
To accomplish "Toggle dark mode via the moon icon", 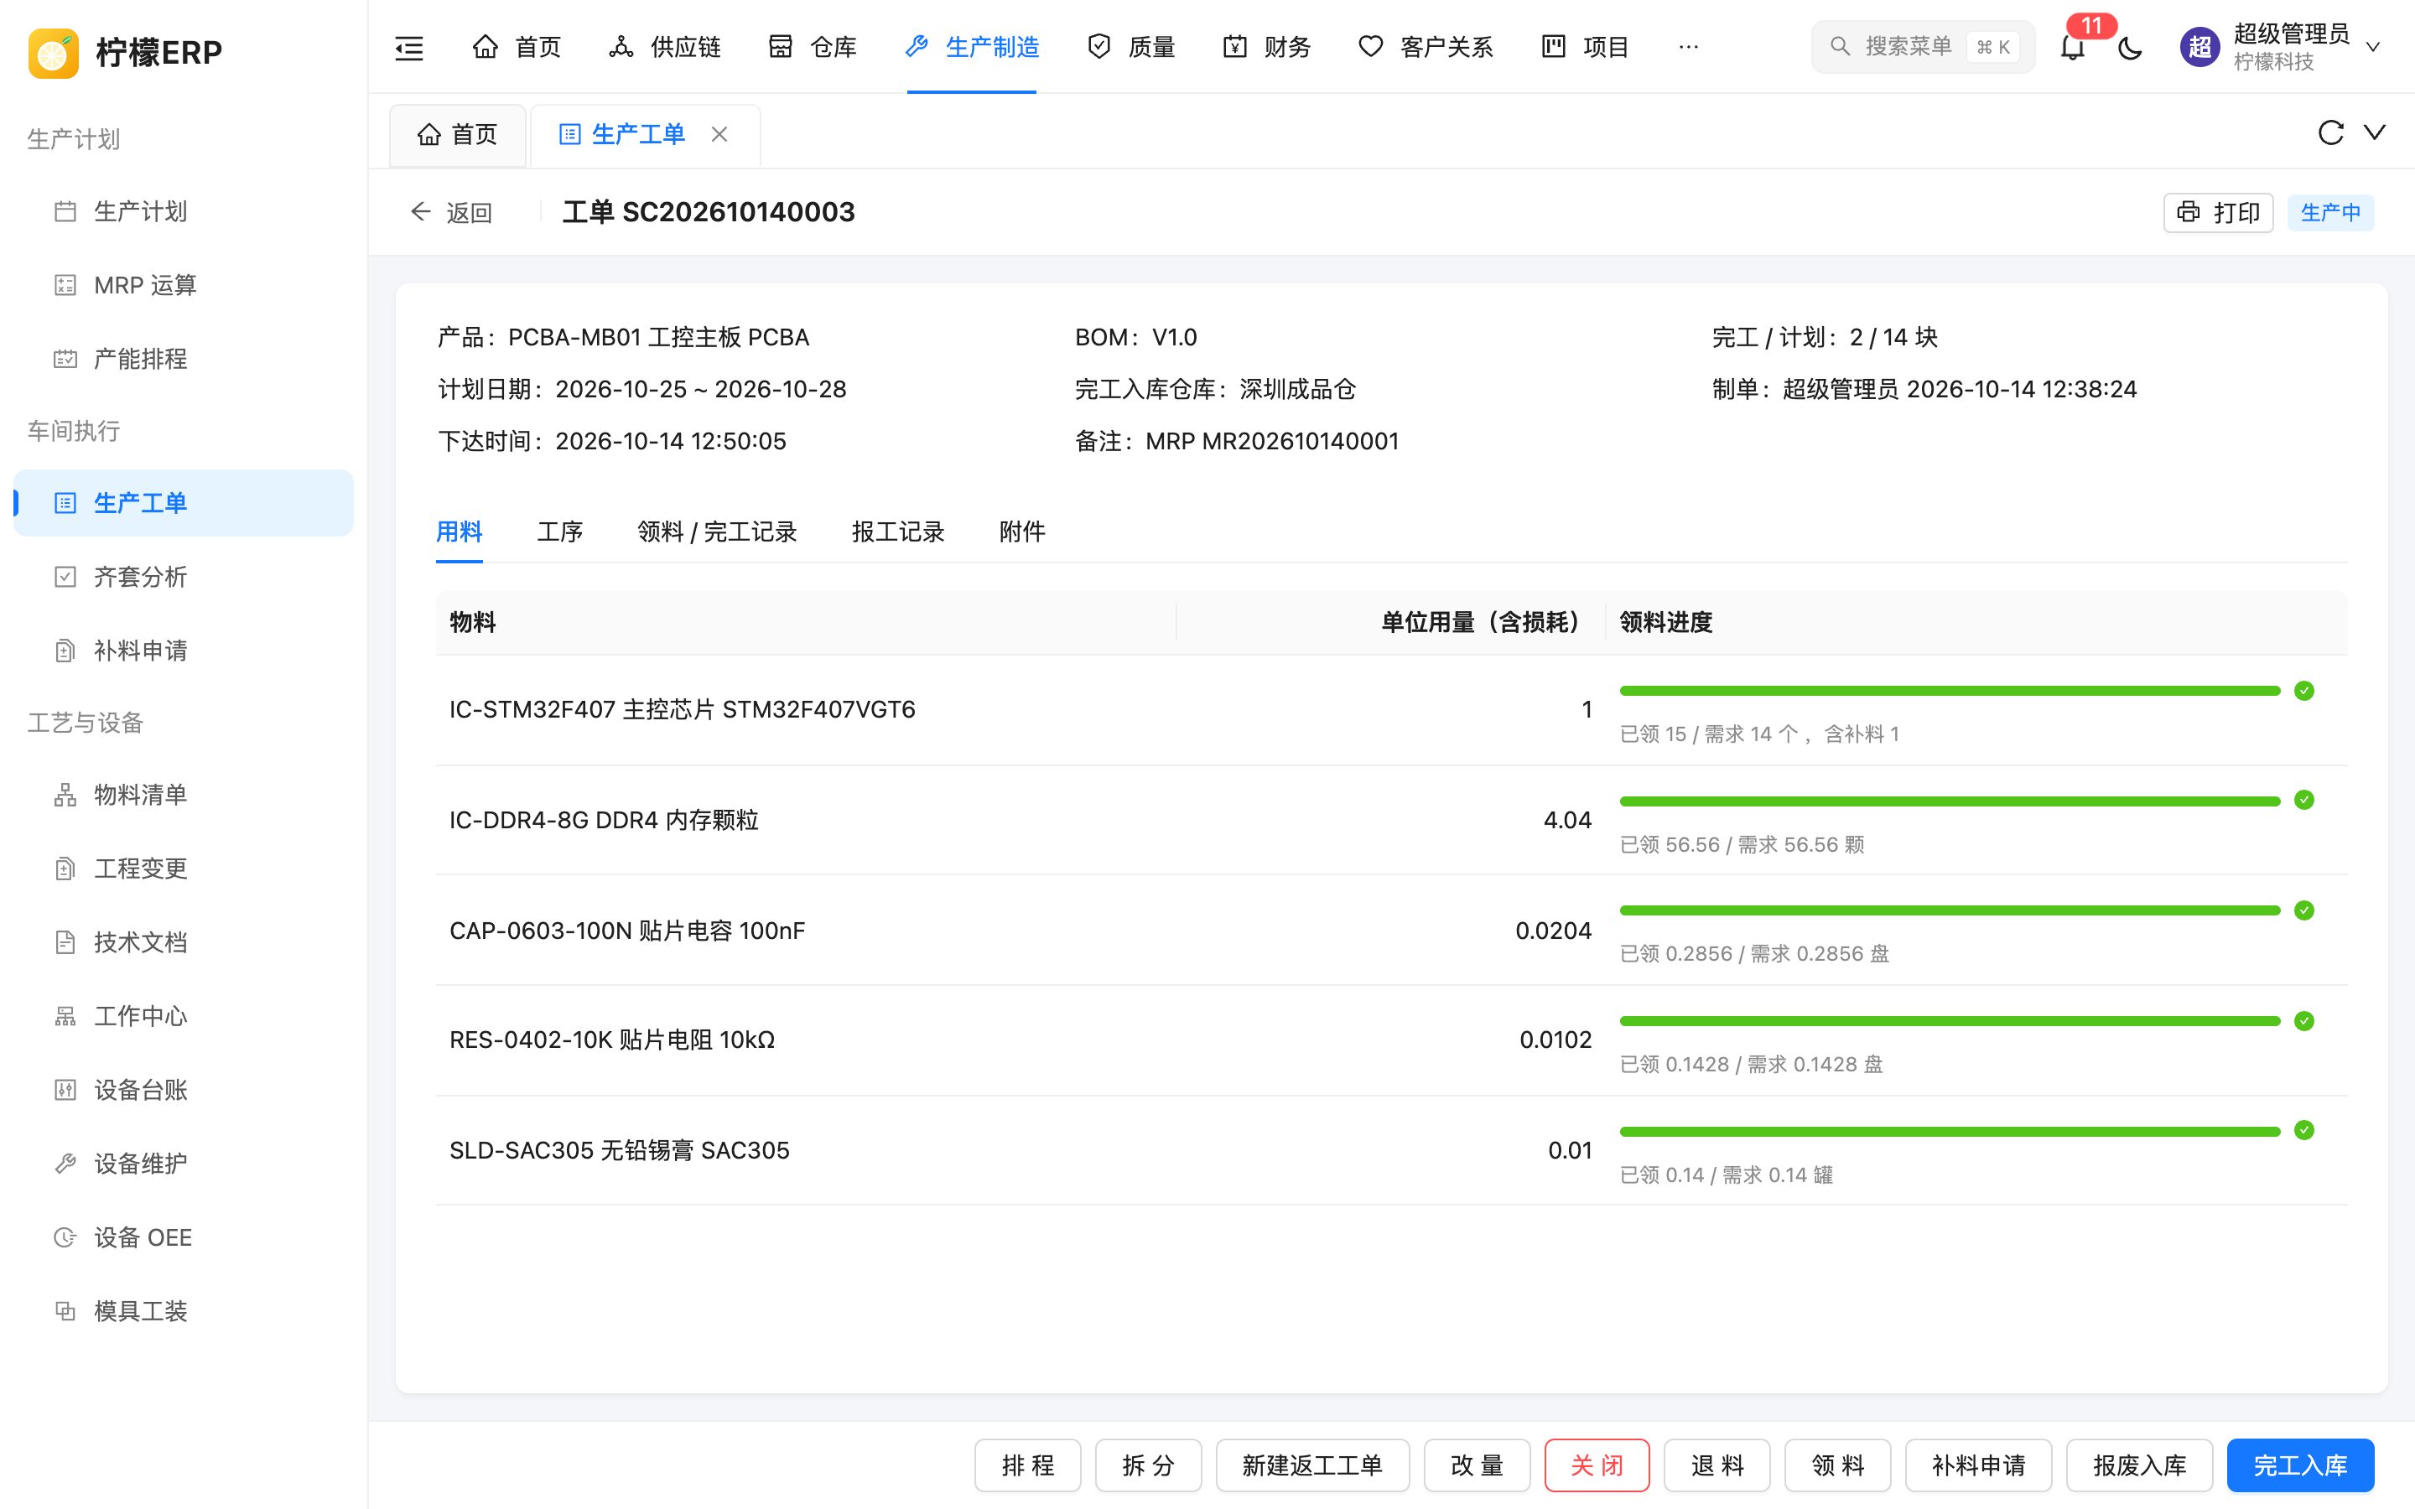I will (x=2130, y=47).
